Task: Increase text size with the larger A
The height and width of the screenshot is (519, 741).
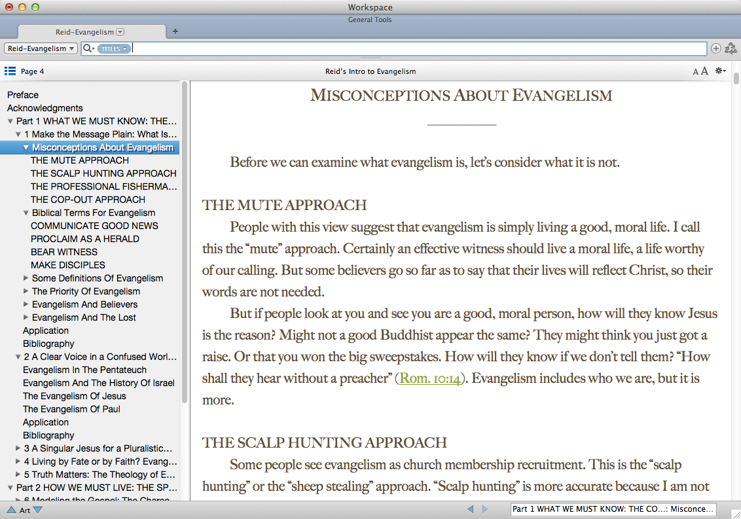Action: coord(705,71)
